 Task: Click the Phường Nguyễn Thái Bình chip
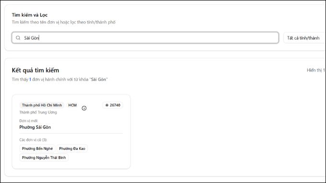44,158
